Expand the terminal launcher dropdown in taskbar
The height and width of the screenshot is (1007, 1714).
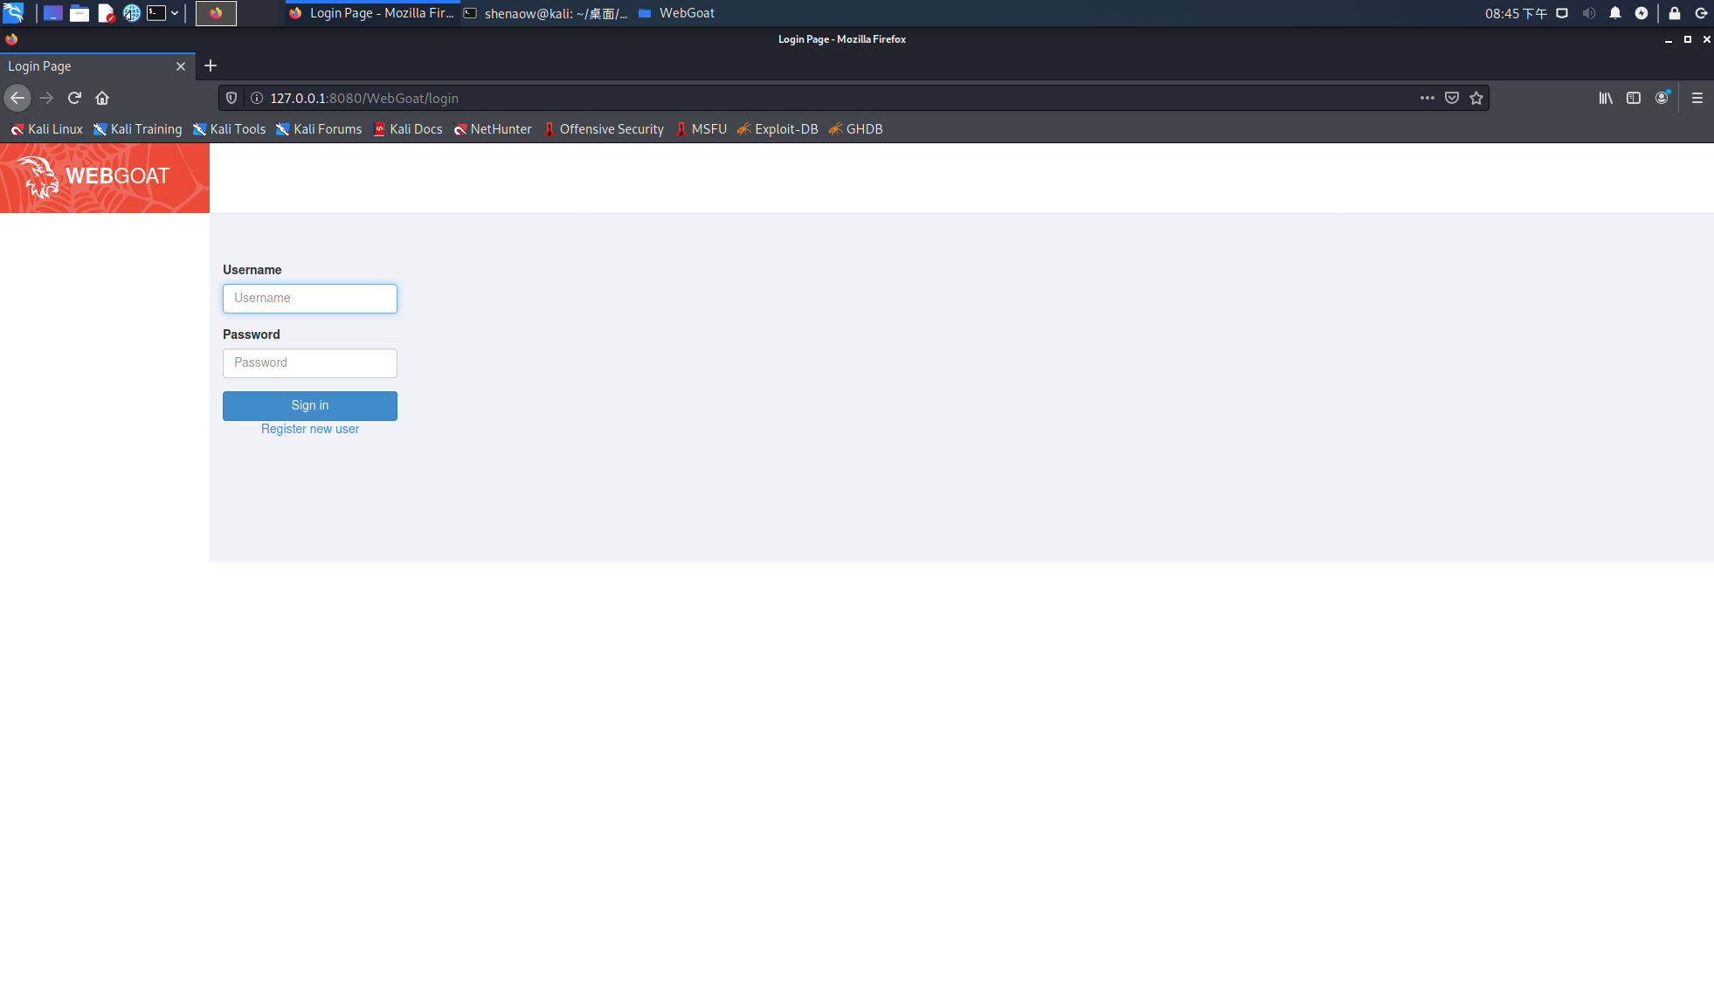(x=174, y=13)
